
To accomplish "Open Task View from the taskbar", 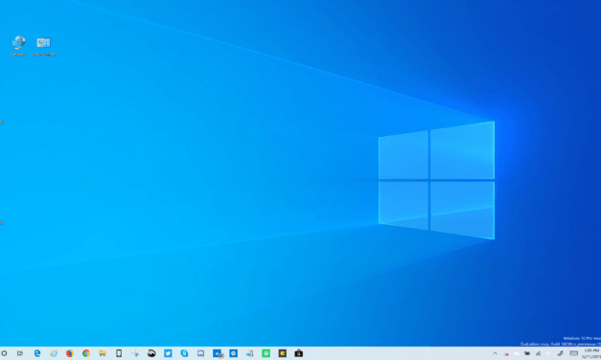I will [20, 353].
